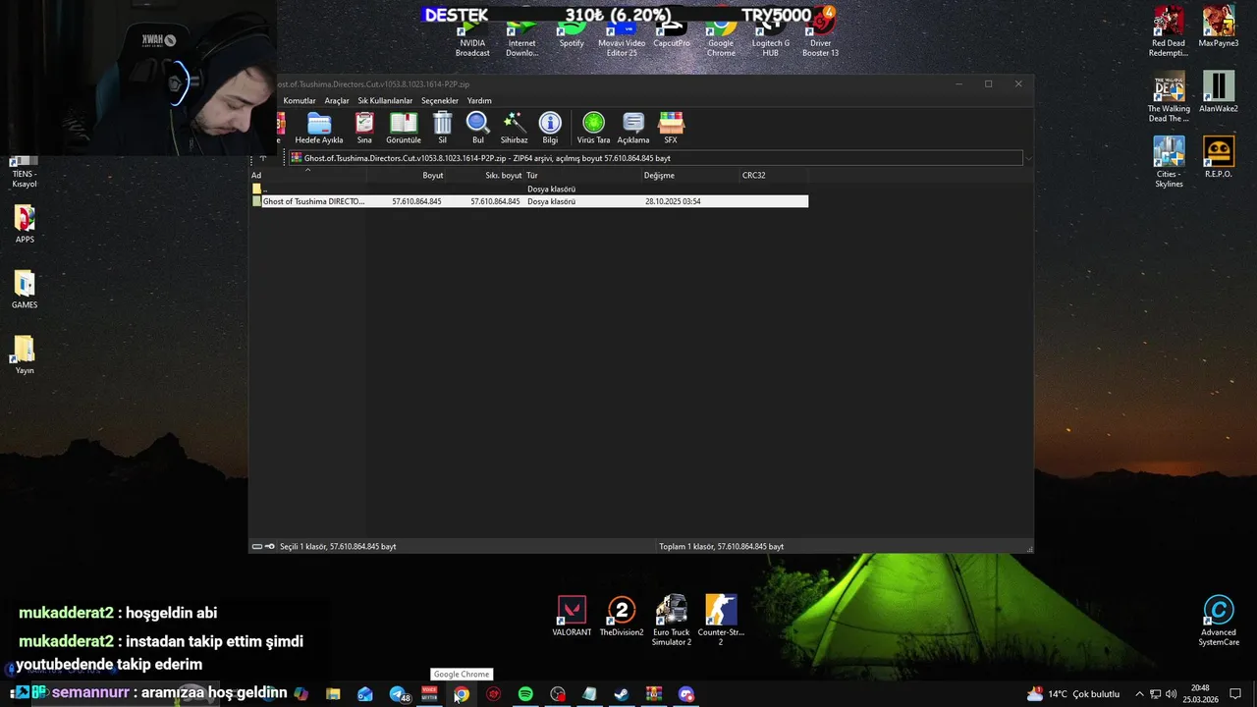Screen dimensions: 1257x707
Task: Click the volume icon in system tray
Action: (1171, 694)
